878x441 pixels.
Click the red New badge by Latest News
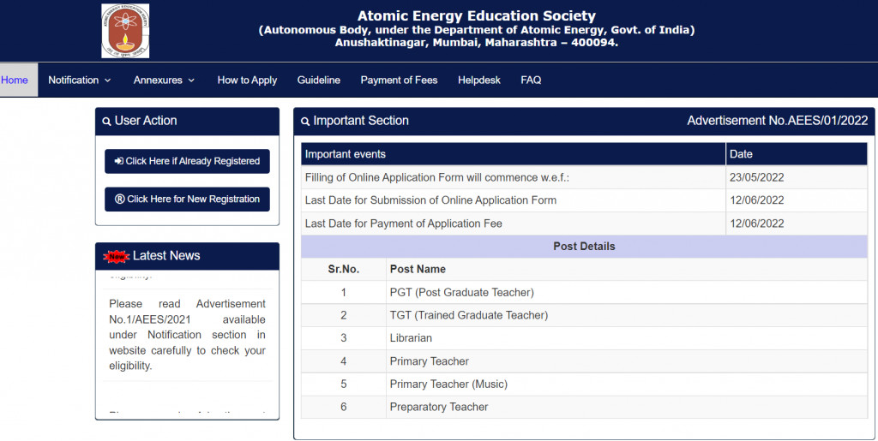[117, 256]
